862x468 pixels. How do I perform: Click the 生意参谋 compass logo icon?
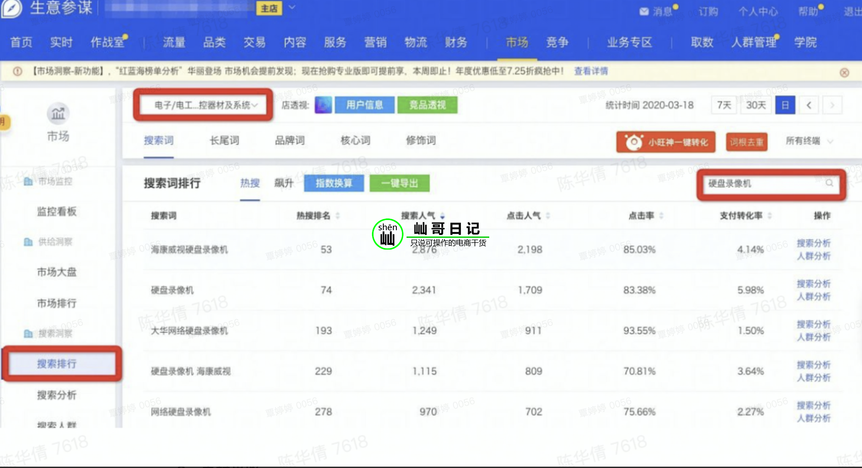(x=11, y=8)
